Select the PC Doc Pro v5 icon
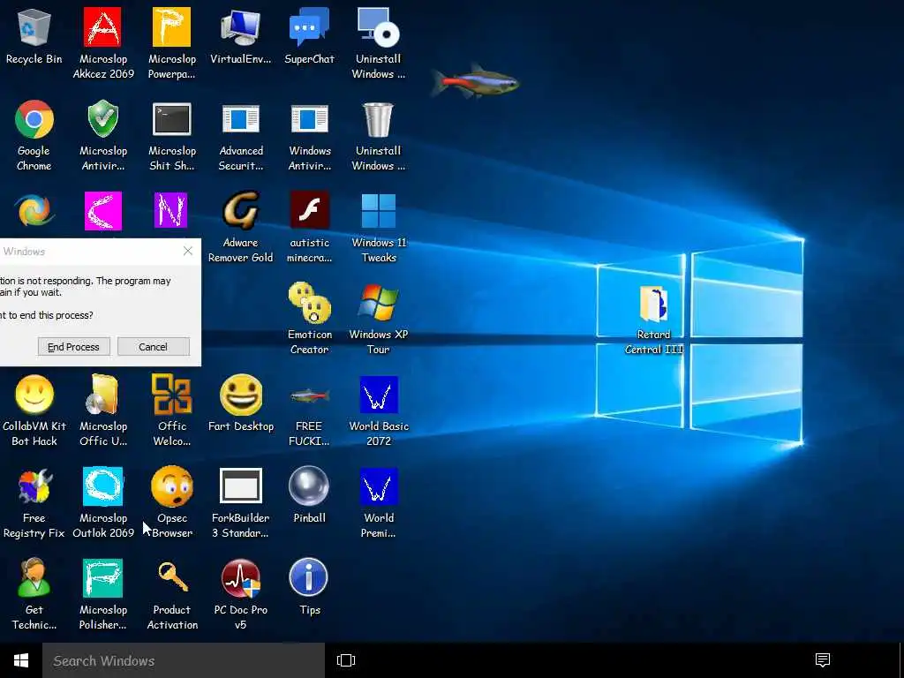The width and height of the screenshot is (904, 678). click(240, 577)
